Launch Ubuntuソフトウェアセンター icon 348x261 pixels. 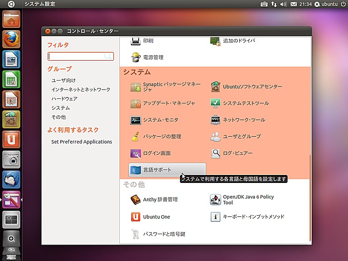(x=215, y=87)
